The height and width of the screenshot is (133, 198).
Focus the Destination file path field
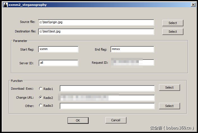point(96,32)
